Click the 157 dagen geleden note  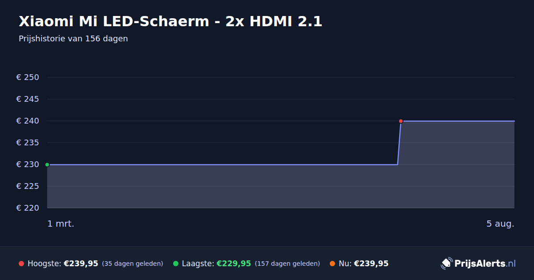coord(287,264)
